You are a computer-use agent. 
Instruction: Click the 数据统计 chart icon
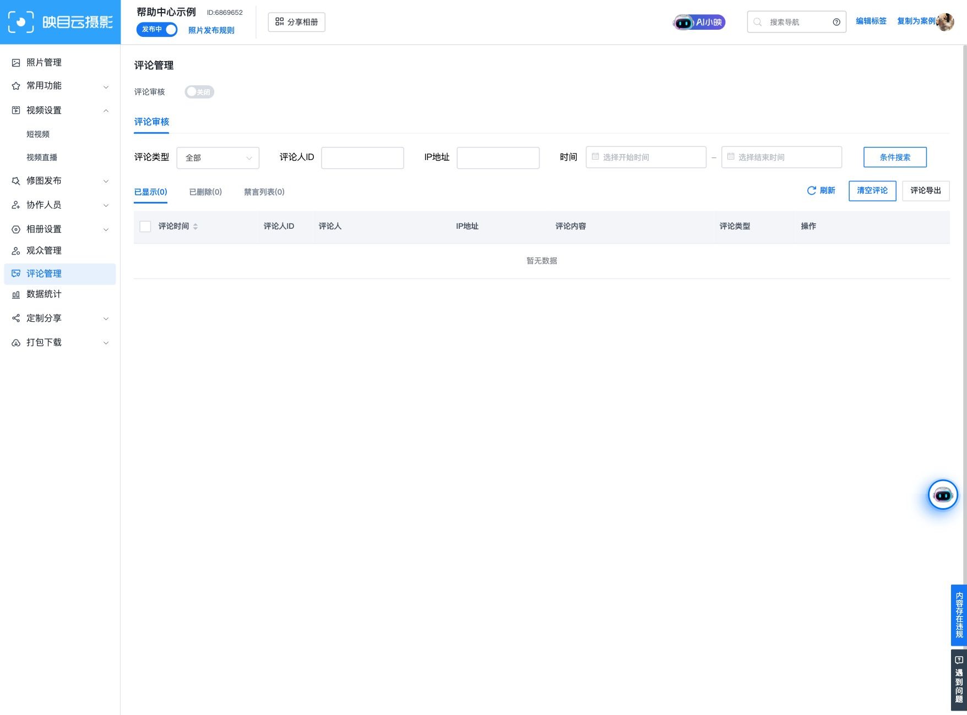click(x=16, y=294)
